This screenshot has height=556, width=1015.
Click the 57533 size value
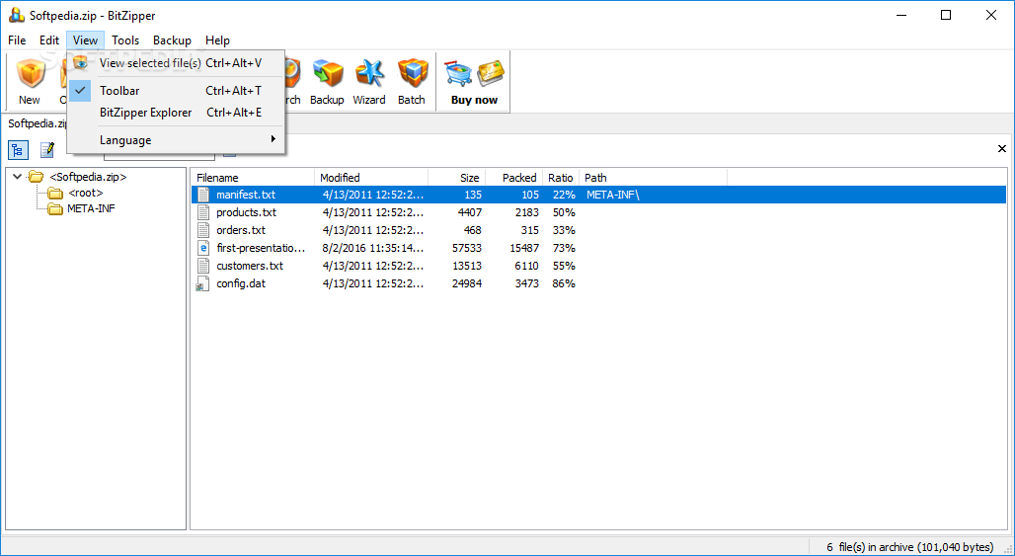click(x=467, y=248)
